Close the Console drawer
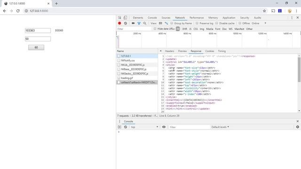This screenshot has width=301, height=169. pyautogui.click(x=298, y=121)
